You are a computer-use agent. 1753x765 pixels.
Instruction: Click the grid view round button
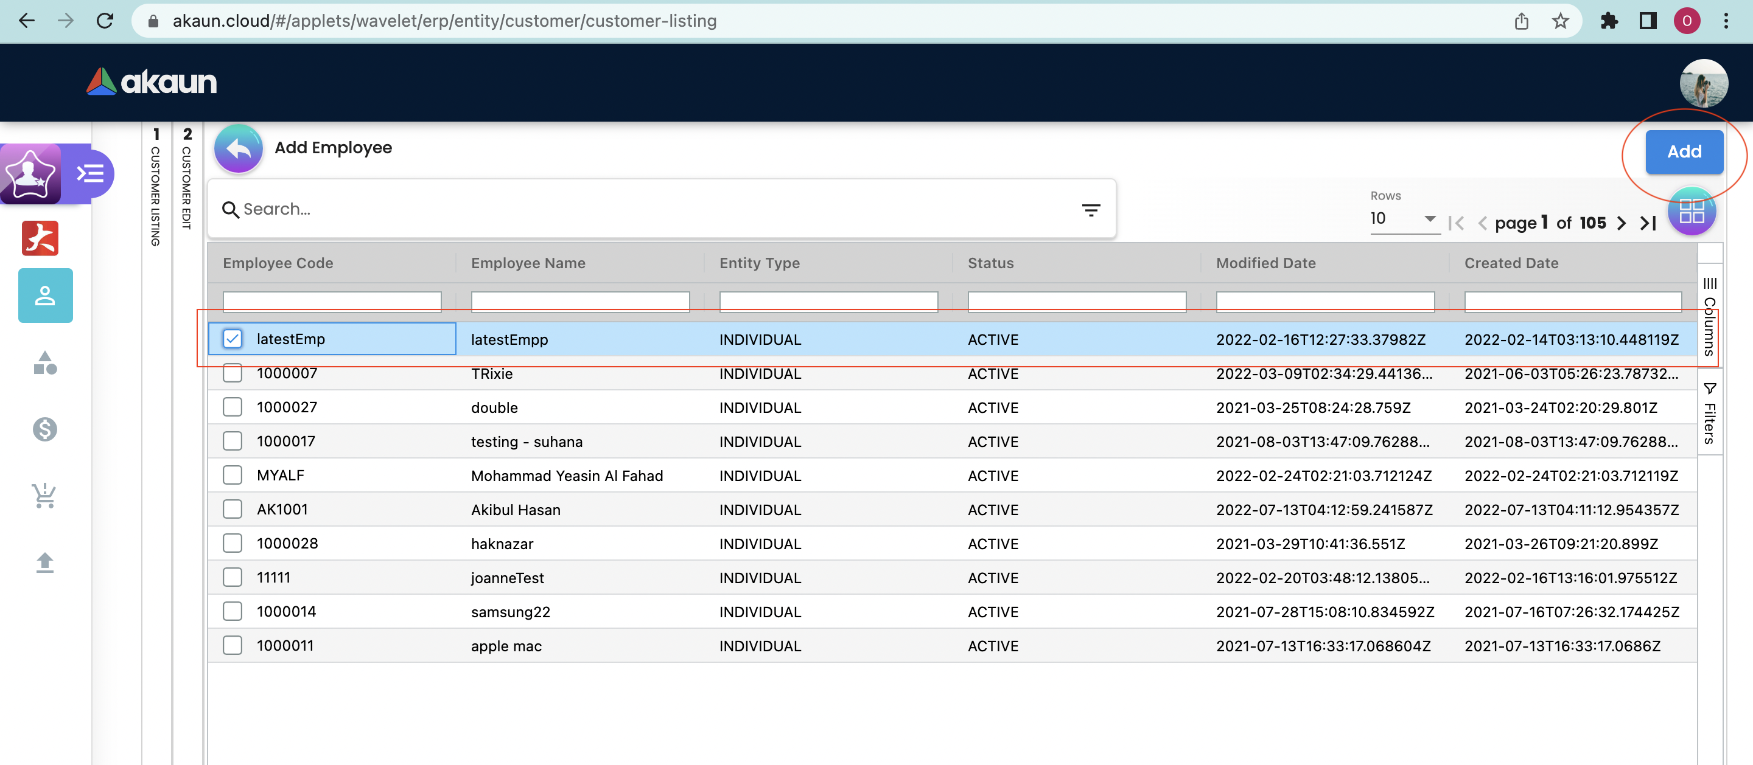tap(1691, 211)
